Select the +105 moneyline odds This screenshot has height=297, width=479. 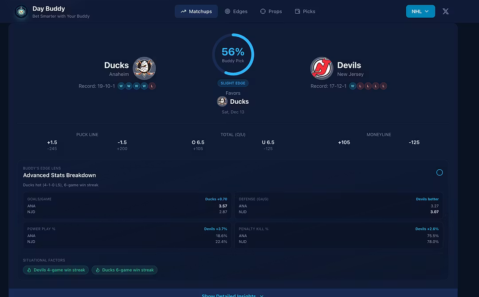[x=344, y=142]
